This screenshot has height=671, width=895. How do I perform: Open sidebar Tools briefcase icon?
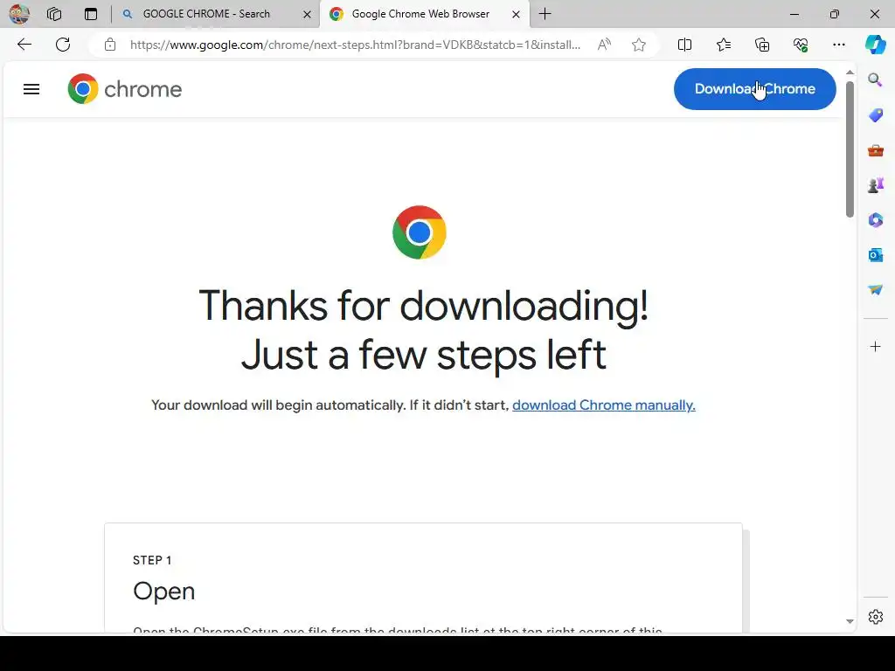click(875, 150)
